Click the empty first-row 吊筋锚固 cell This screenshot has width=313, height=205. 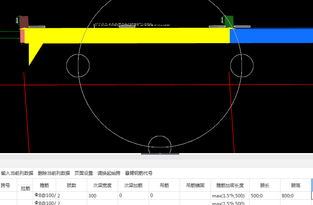[x=195, y=195]
